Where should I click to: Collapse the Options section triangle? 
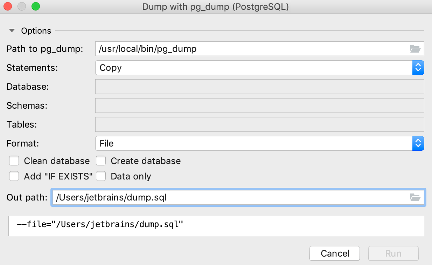(12, 31)
